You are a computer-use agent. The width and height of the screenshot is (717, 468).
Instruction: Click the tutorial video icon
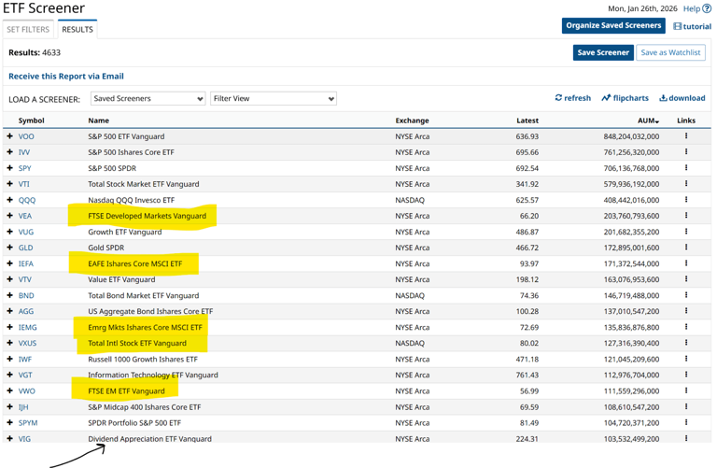[x=678, y=26]
